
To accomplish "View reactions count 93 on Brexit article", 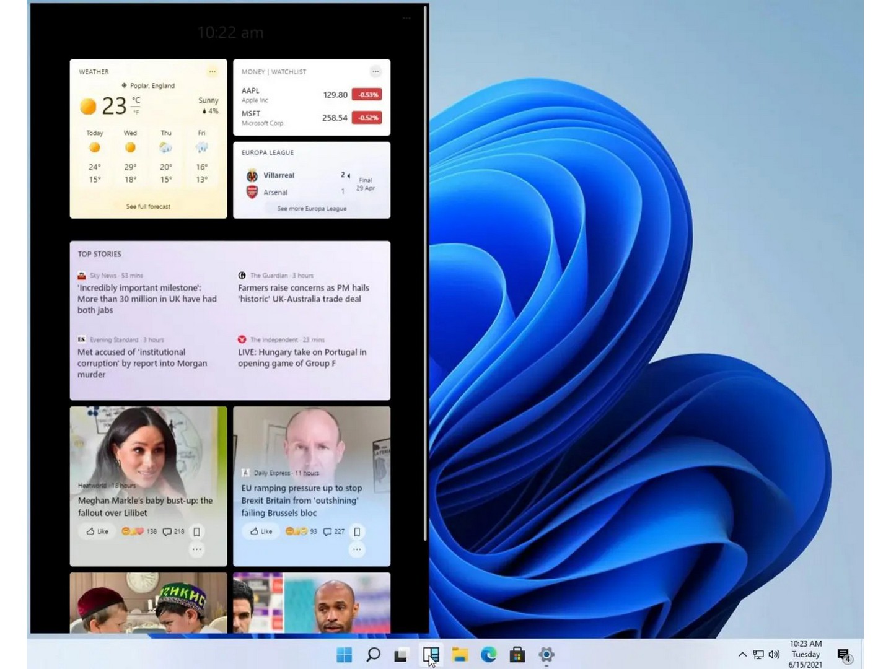I will (x=301, y=531).
